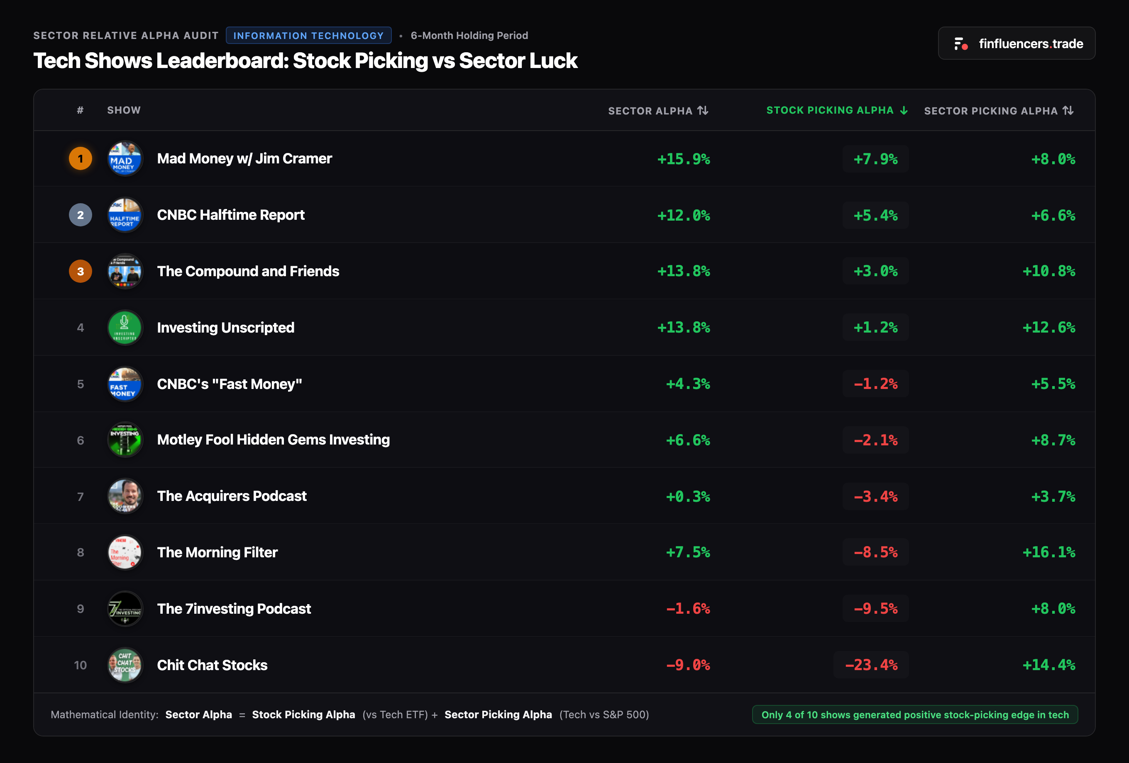
Task: Sort by Sector Alpha column arrows
Action: (703, 111)
